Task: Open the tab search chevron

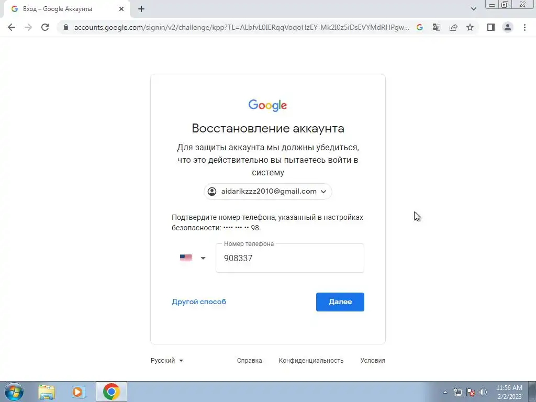Action: point(473,9)
